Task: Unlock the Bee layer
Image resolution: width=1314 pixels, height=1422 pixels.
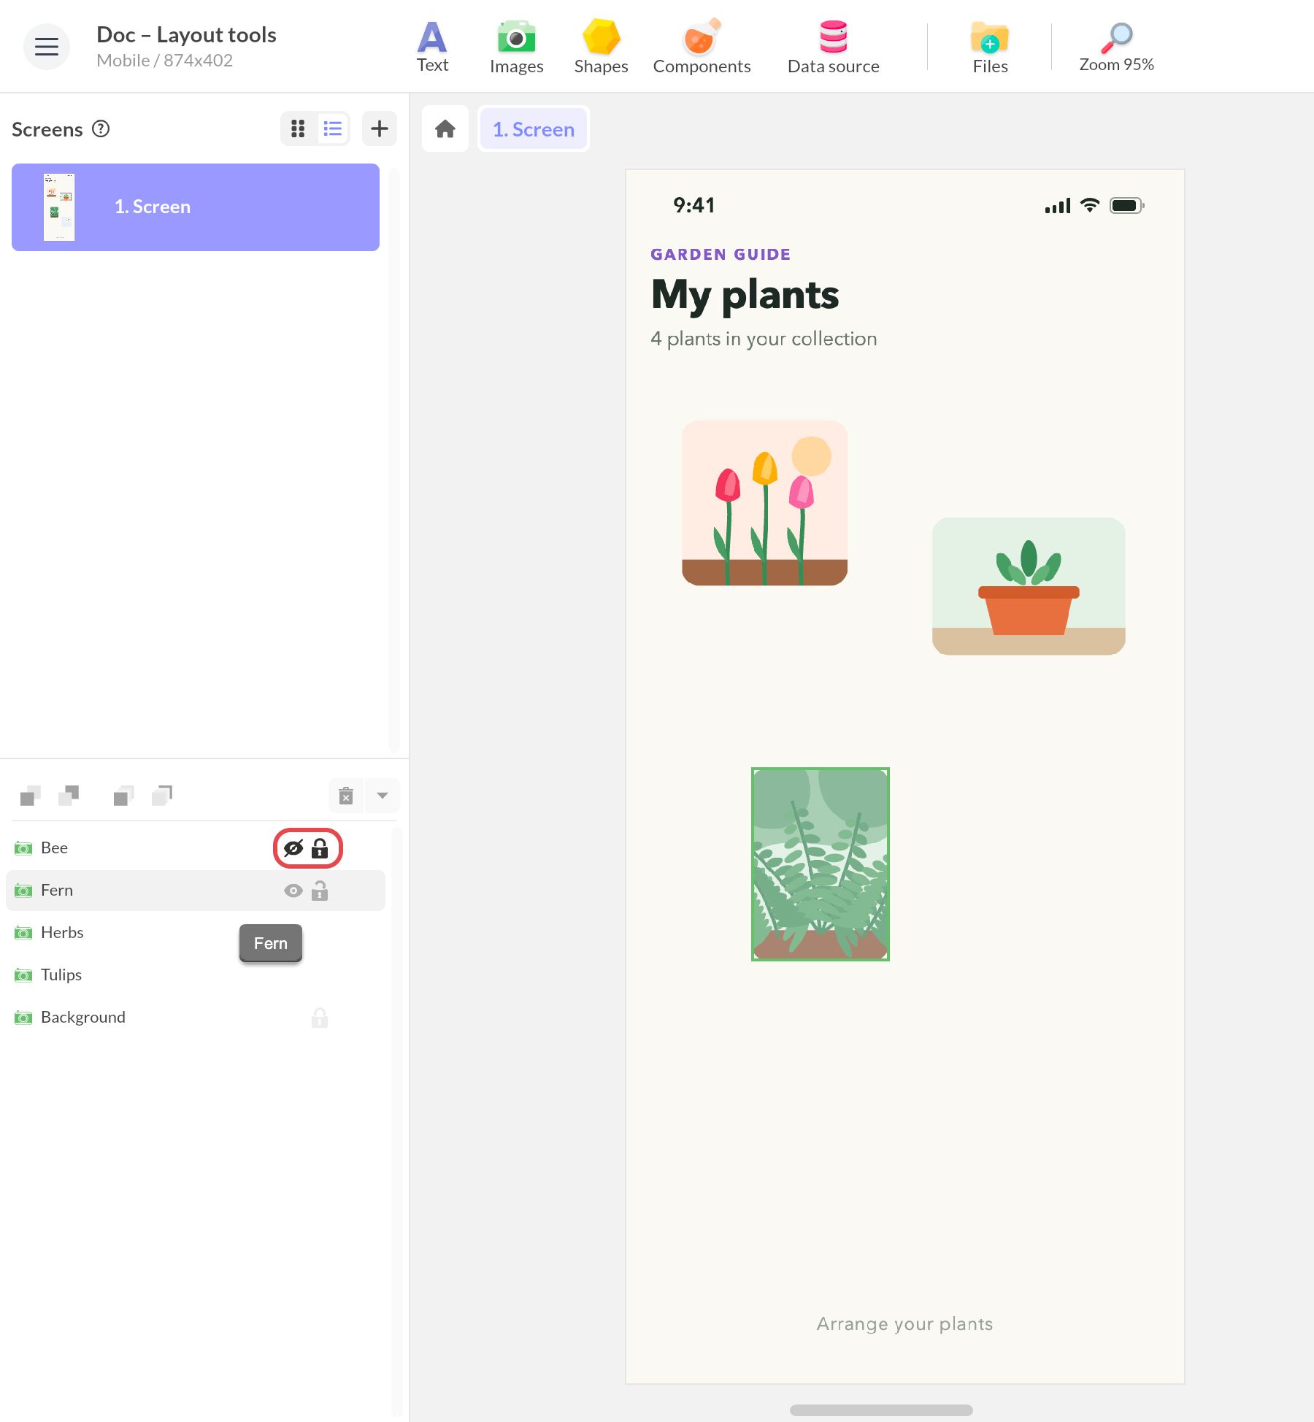Action: click(x=320, y=848)
